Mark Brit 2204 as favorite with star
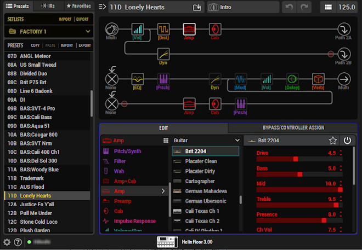 [333, 141]
